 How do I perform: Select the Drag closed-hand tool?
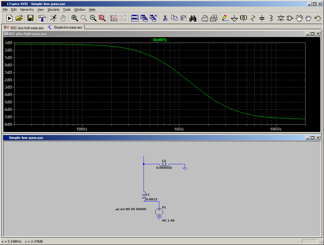coord(308,18)
